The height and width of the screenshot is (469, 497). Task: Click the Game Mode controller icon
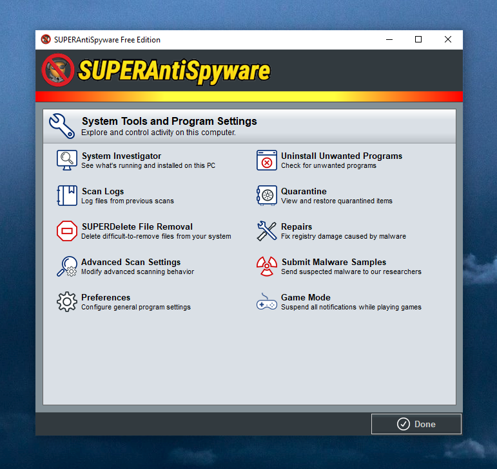(x=267, y=302)
